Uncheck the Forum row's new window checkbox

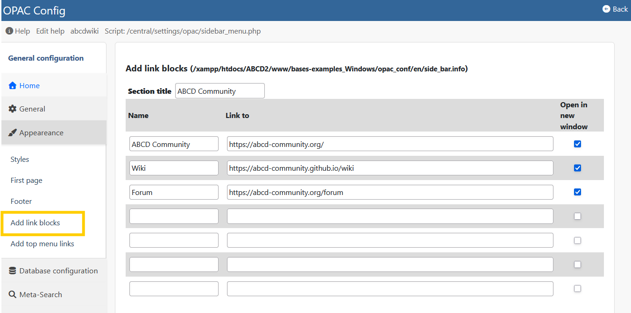[577, 192]
